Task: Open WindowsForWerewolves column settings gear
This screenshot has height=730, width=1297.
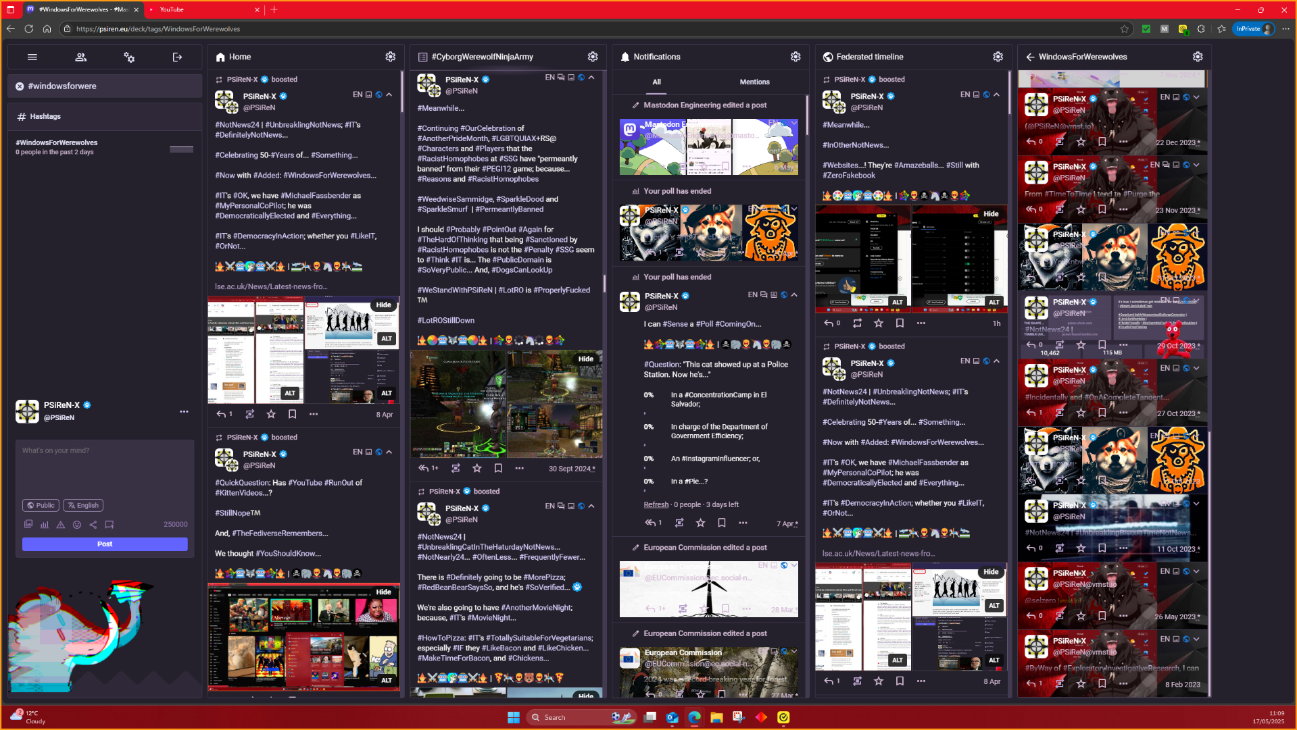Action: point(1198,57)
